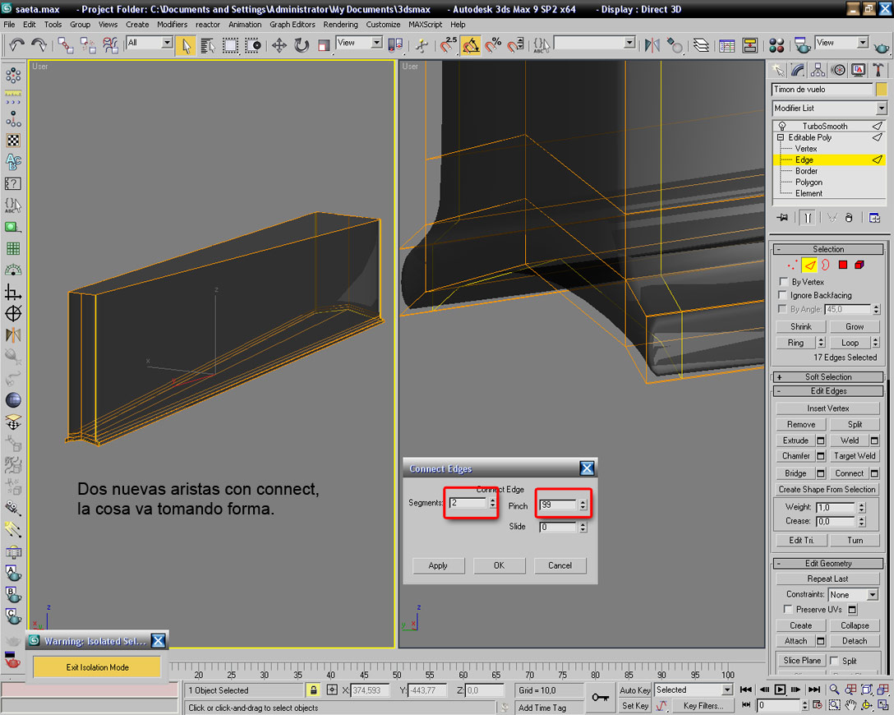This screenshot has width=894, height=715.
Task: Open the Graph Editors menu
Action: pos(293,25)
